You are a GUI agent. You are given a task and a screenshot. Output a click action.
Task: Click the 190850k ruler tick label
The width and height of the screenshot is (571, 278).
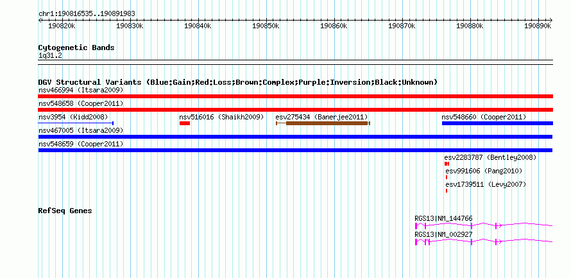[266, 26]
